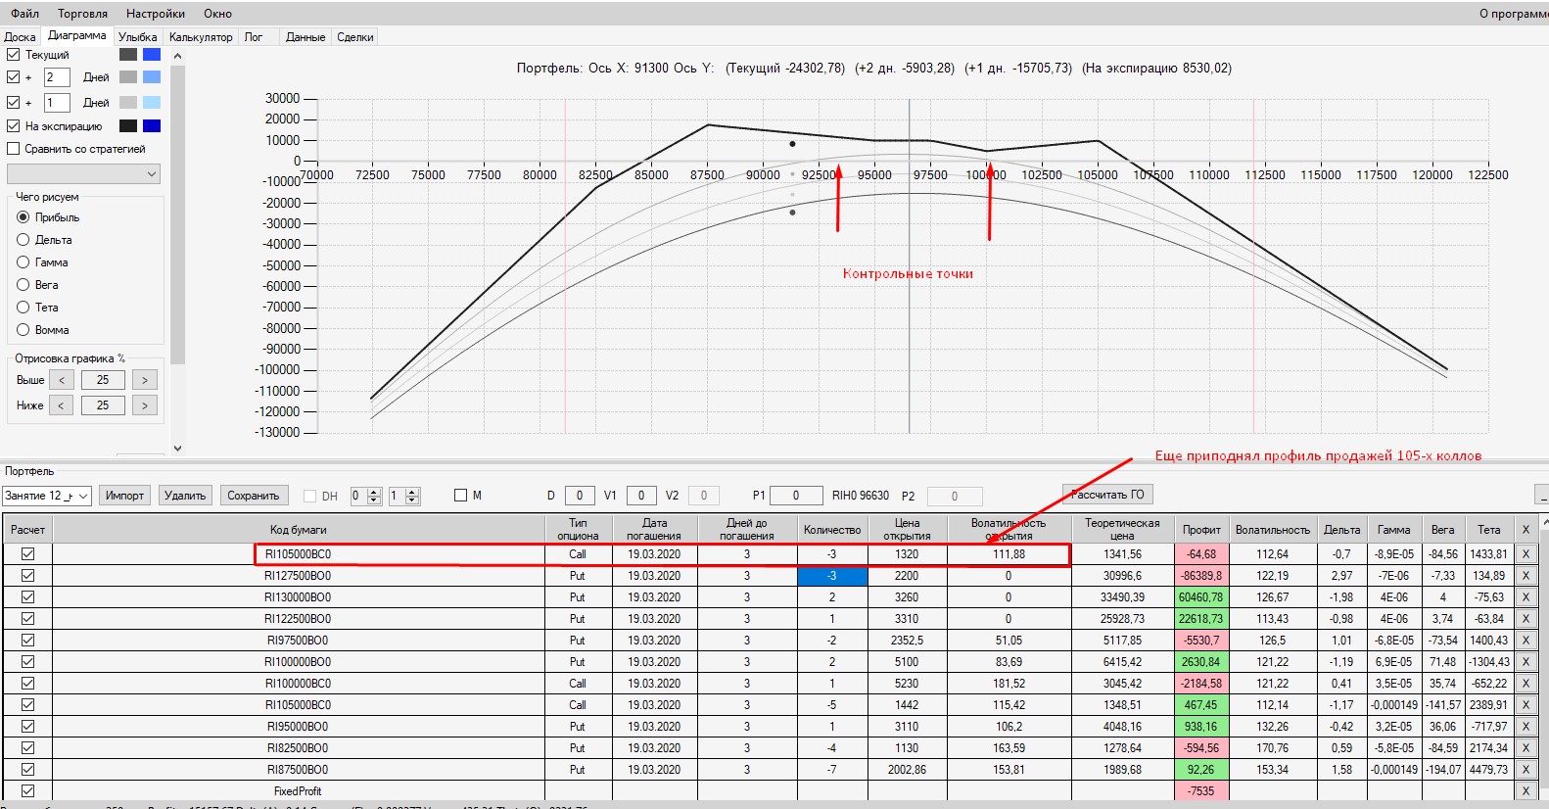Switch to the Сделки tab
Screen dimensions: 1549x809
[x=355, y=37]
